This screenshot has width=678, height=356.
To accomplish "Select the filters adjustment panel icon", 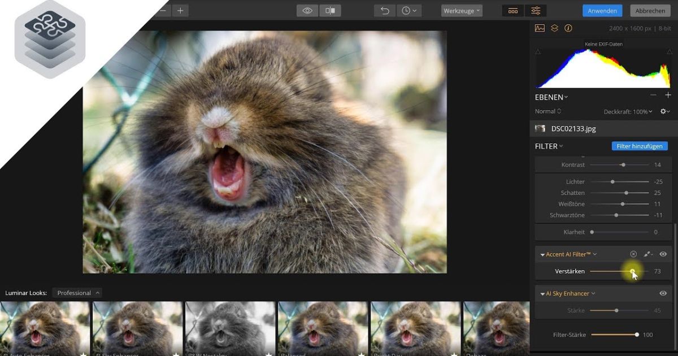I will click(x=535, y=10).
